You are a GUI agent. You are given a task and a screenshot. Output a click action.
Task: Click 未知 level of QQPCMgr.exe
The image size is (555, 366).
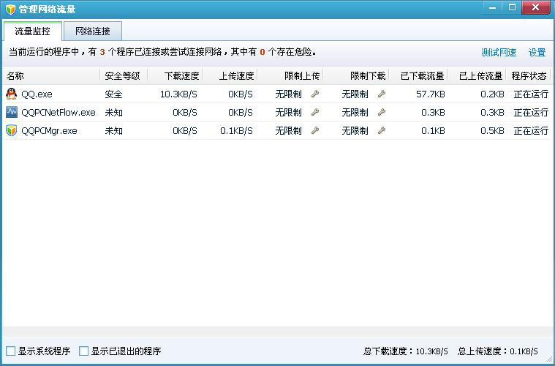pos(113,131)
